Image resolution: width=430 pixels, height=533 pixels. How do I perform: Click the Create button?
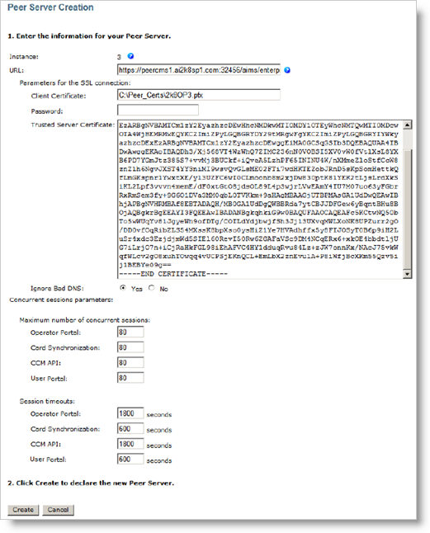[23, 510]
